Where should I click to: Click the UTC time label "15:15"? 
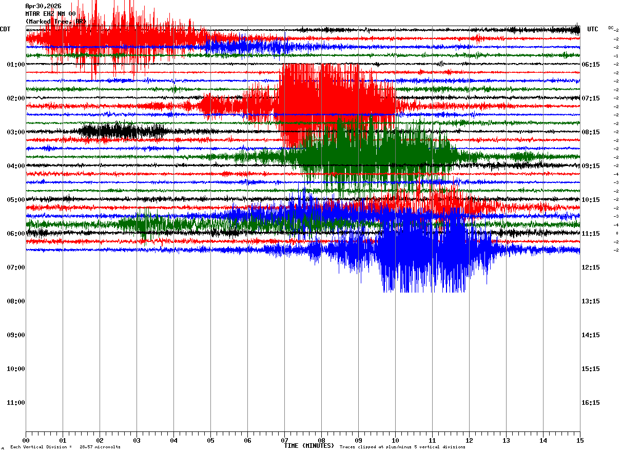tap(591, 369)
